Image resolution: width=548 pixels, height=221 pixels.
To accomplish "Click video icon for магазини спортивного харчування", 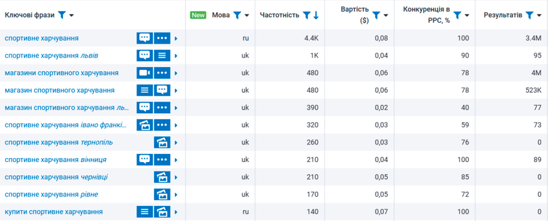I will [145, 73].
